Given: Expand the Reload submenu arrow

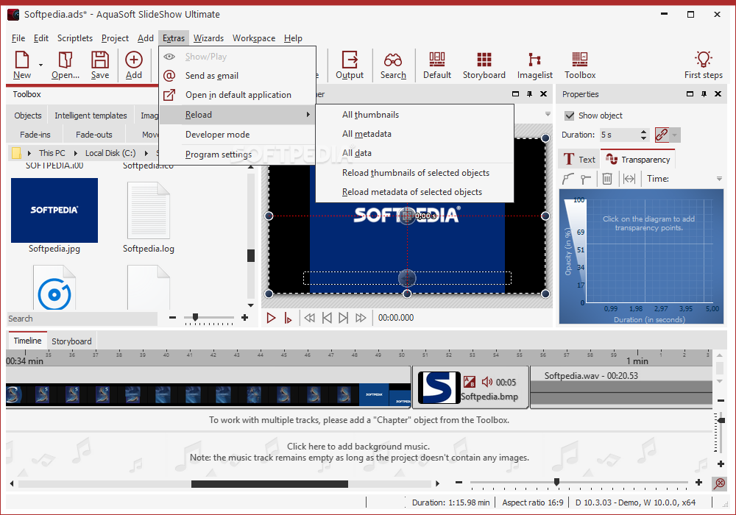Looking at the screenshot, I should pos(308,115).
